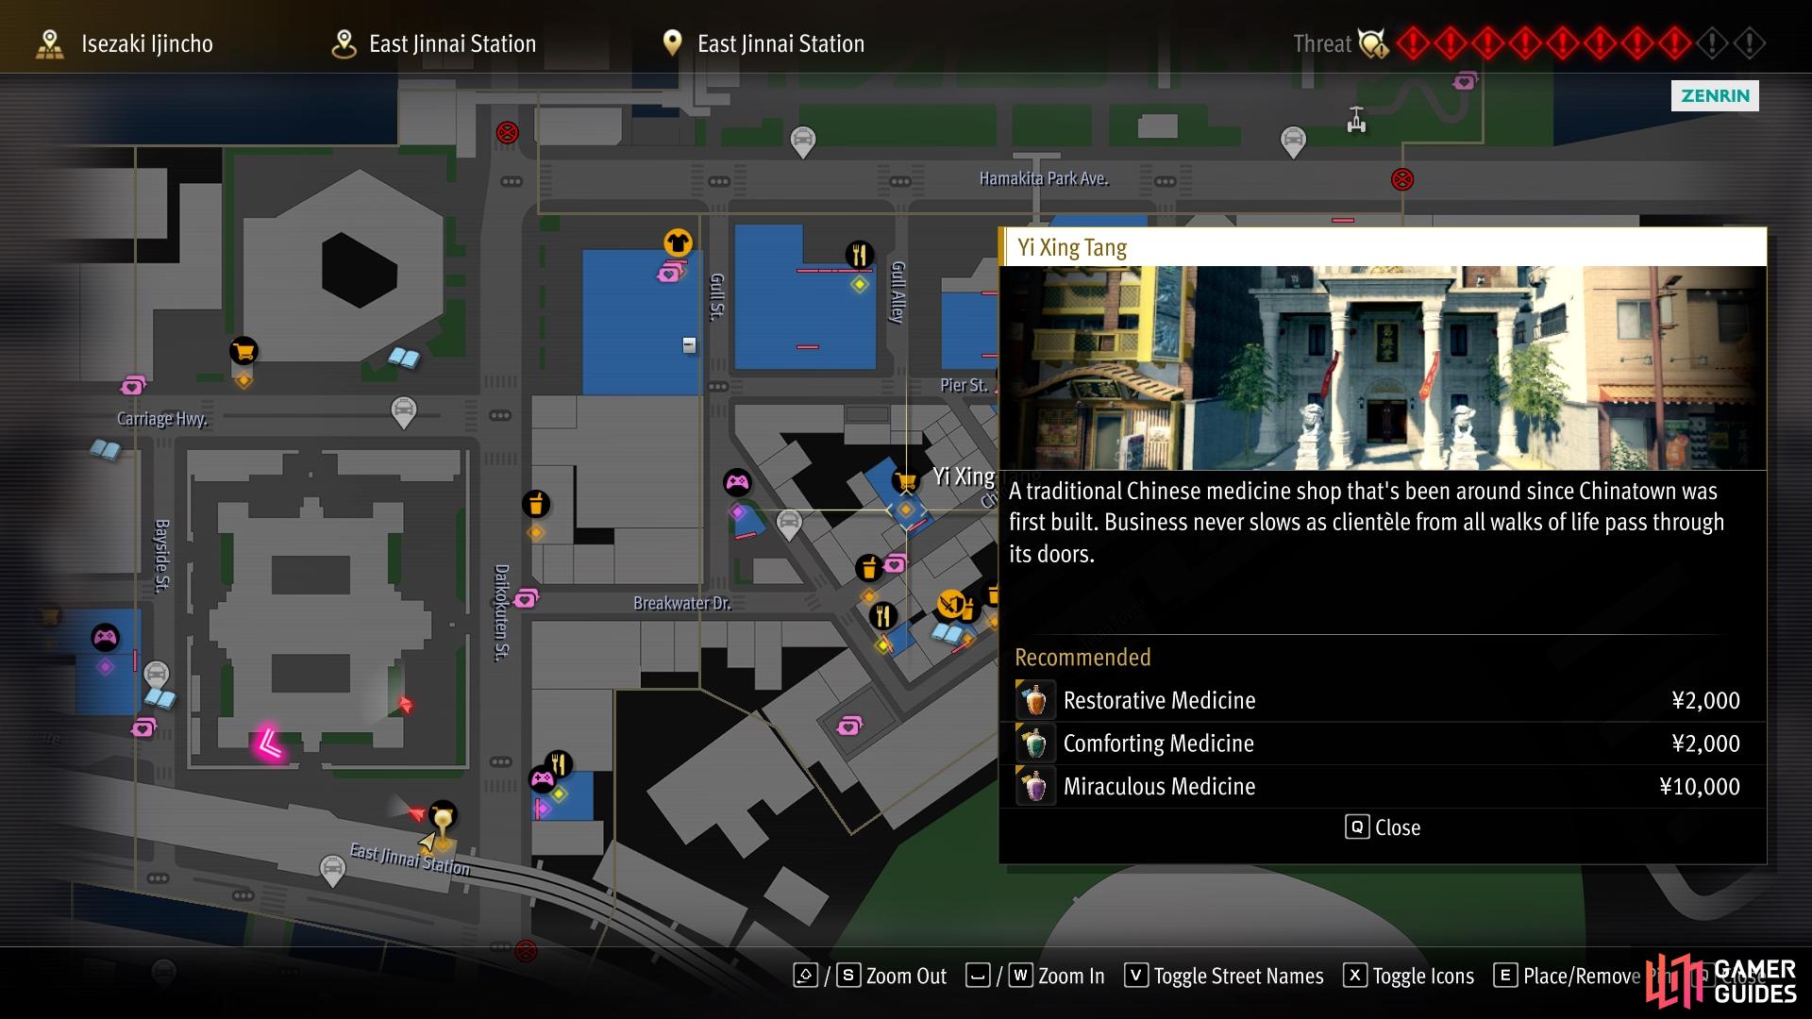
Task: Click the segway icon near the ZENRIN badge
Action: coord(1356,120)
